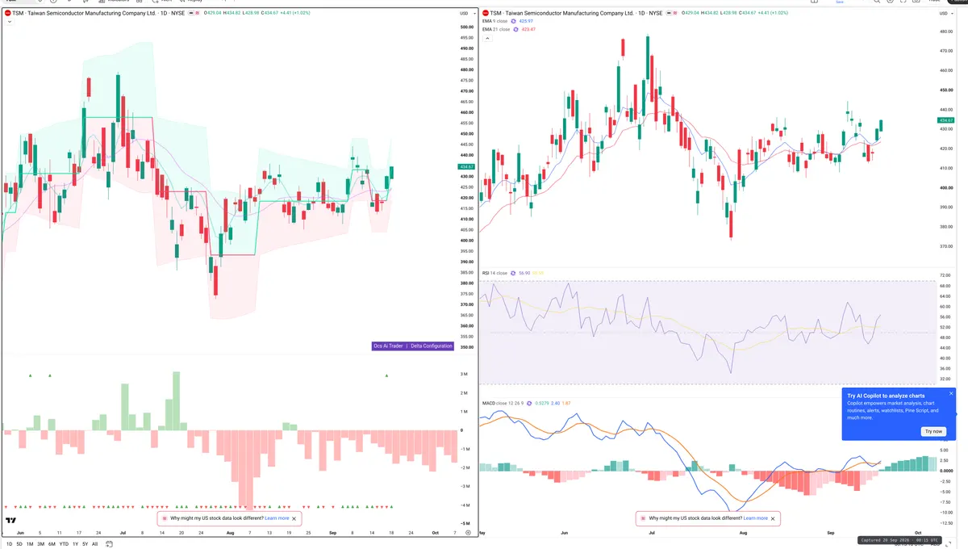Select 1D time range
This screenshot has height=549, width=968.
[8, 544]
